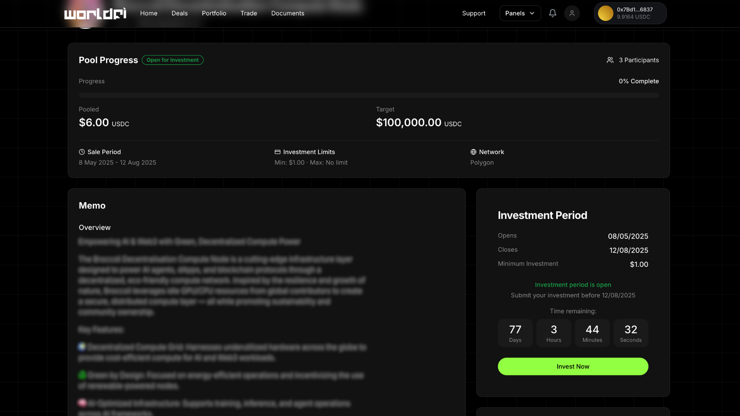Screen dimensions: 740x416
Task: Open notifications bell icon
Action: pyautogui.click(x=552, y=13)
